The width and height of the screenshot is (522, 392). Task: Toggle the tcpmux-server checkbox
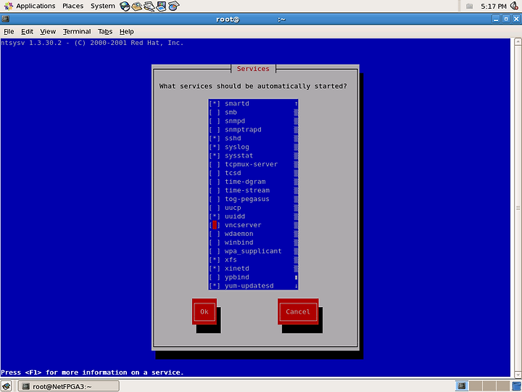(x=215, y=164)
